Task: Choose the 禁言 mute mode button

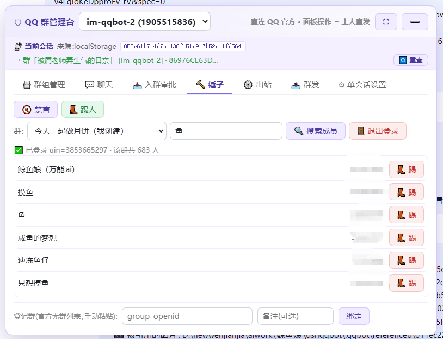Action: click(x=35, y=109)
